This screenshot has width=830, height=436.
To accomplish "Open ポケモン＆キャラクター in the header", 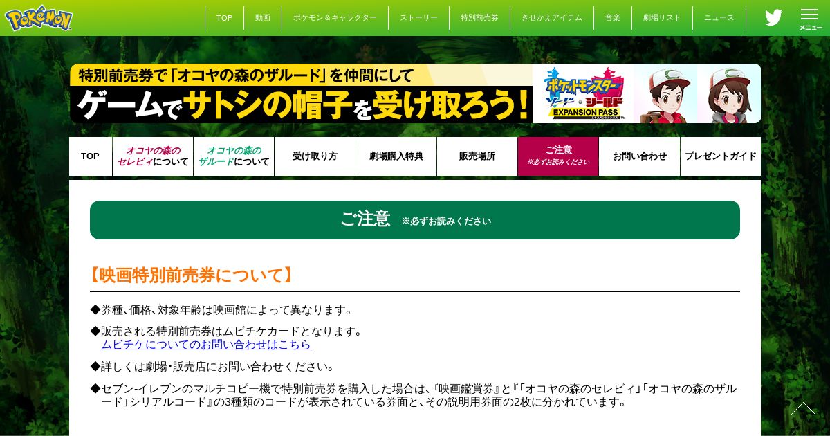I will click(x=335, y=18).
